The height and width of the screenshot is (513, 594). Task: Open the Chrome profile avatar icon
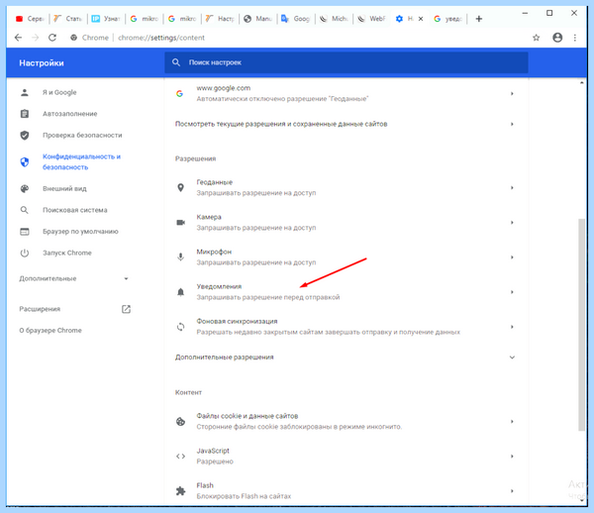coord(557,38)
